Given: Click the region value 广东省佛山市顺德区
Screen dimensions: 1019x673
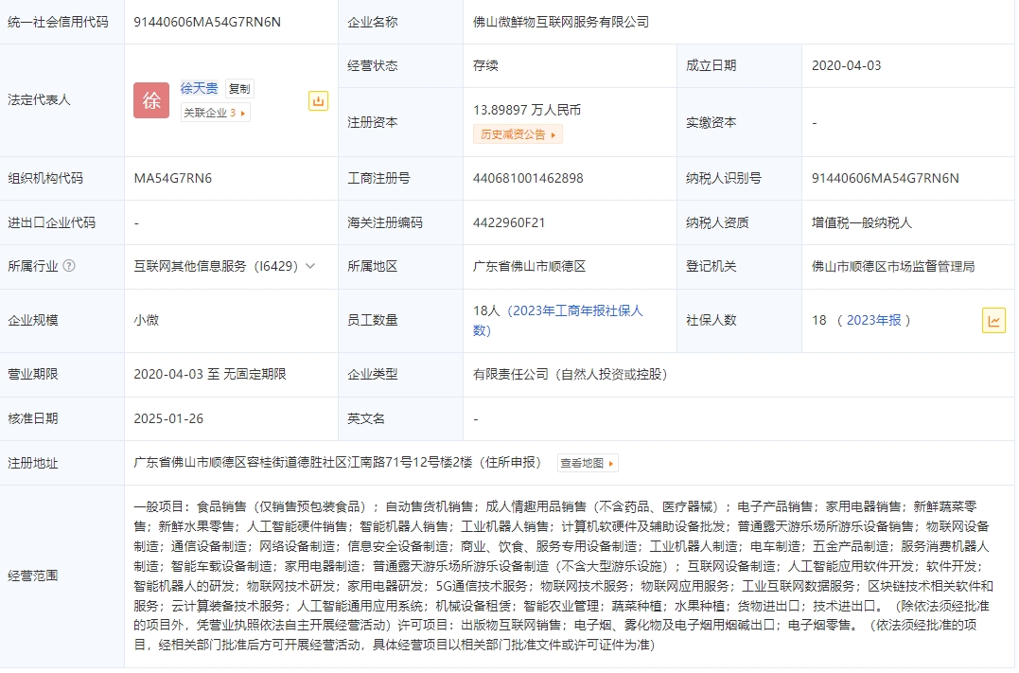Looking at the screenshot, I should click(x=530, y=266).
